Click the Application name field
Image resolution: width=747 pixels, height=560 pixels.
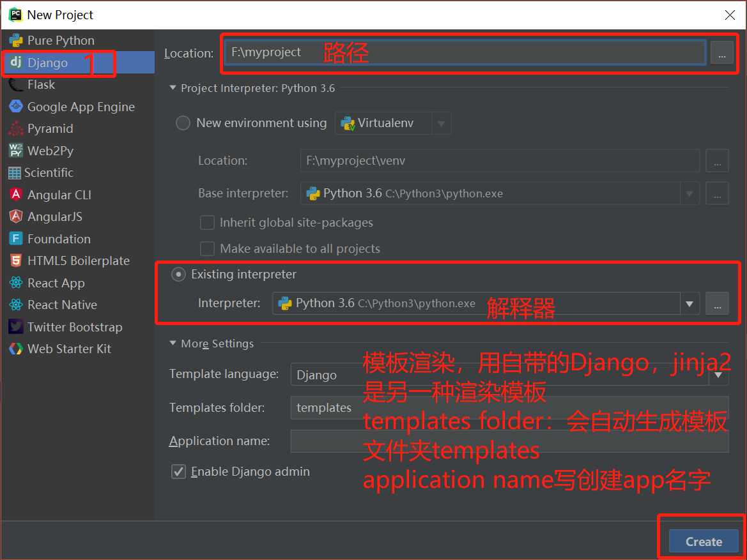(509, 441)
